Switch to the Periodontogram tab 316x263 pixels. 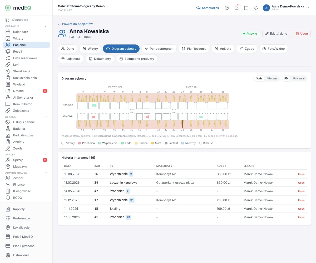(159, 49)
